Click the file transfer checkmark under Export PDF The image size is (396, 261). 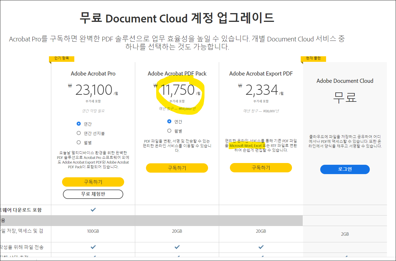(x=261, y=247)
